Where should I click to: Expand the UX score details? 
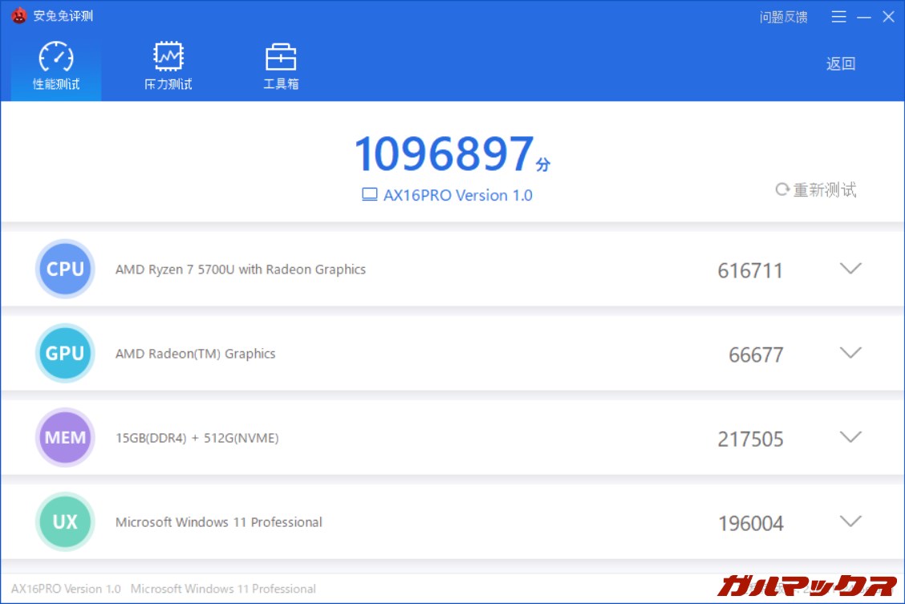850,521
